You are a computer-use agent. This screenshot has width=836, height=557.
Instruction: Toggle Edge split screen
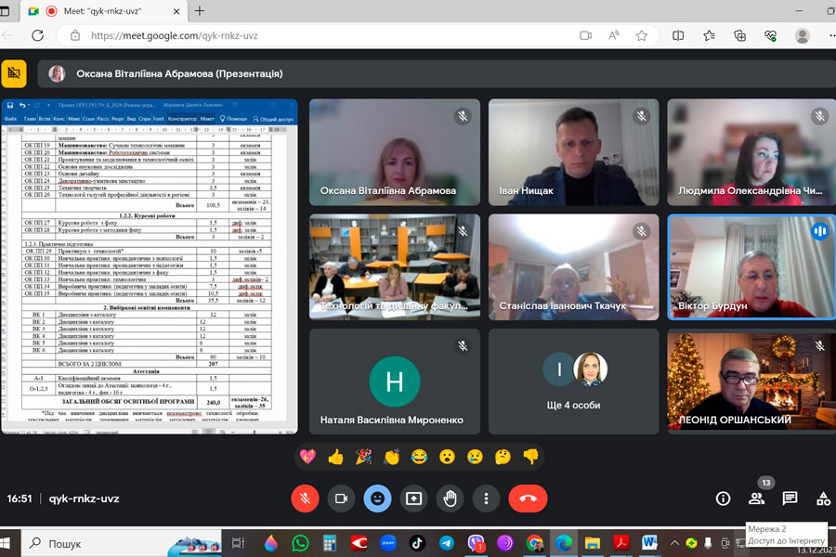[x=678, y=35]
